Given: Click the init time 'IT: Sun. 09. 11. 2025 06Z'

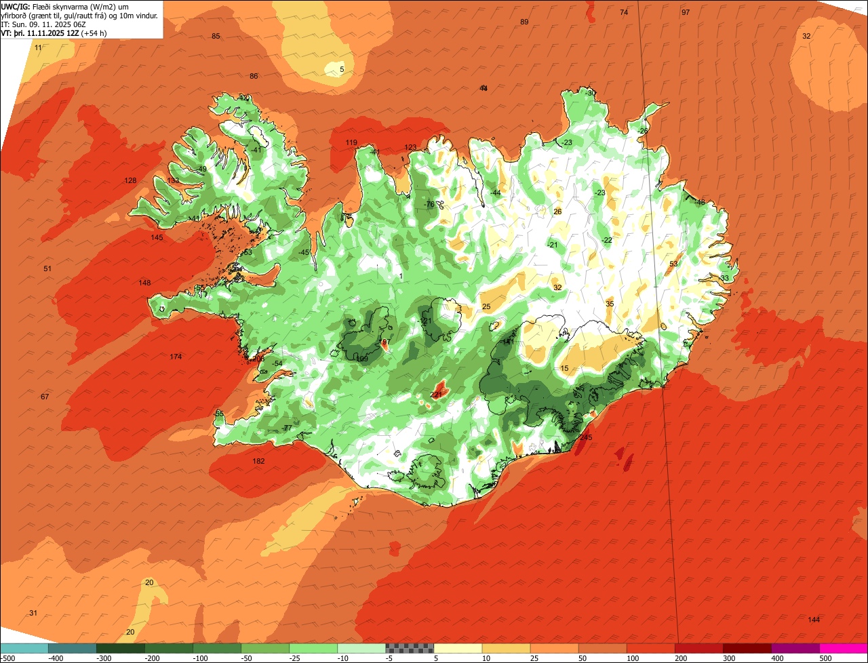Looking at the screenshot, I should coord(43,24).
